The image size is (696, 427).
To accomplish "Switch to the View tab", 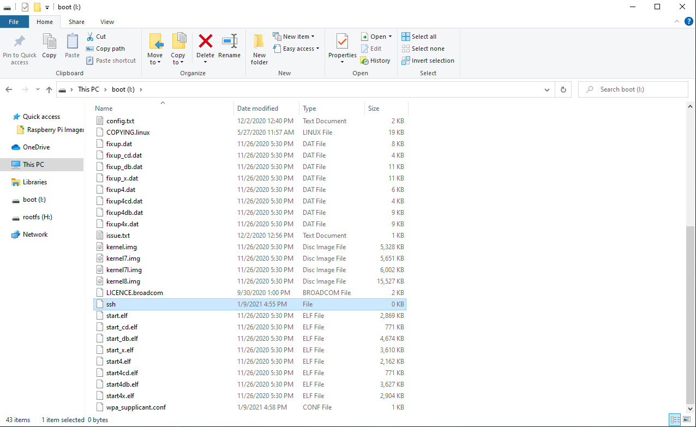I will [107, 22].
